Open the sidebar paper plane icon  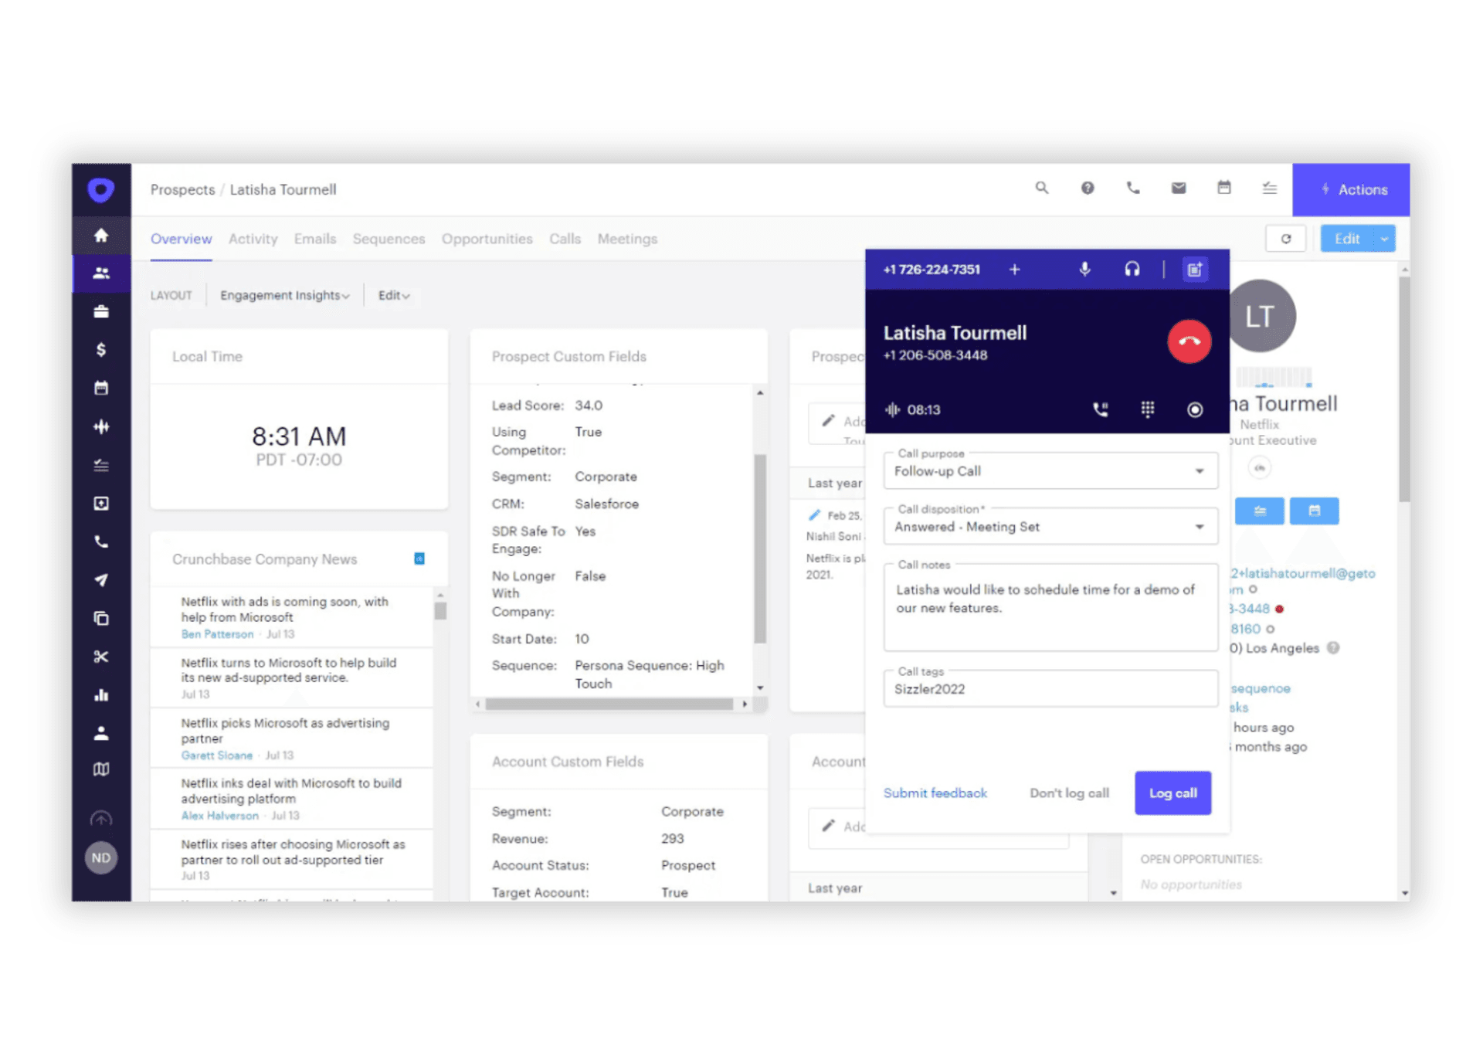[x=101, y=580]
